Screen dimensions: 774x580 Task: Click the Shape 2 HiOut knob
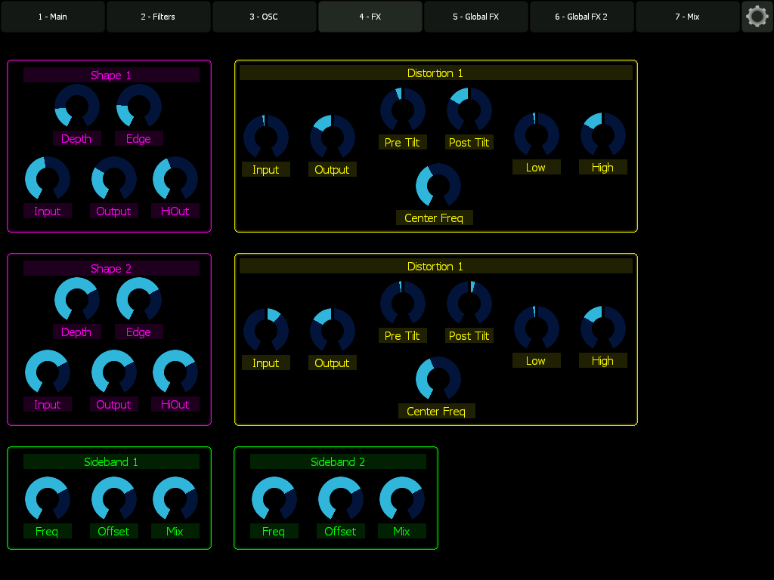point(175,372)
